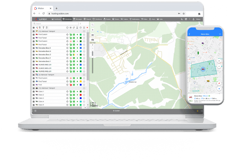The height and width of the screenshot is (164, 234).
Task: Uncheck the Mercedes-Benz 3 checkbox
Action: 33,55
